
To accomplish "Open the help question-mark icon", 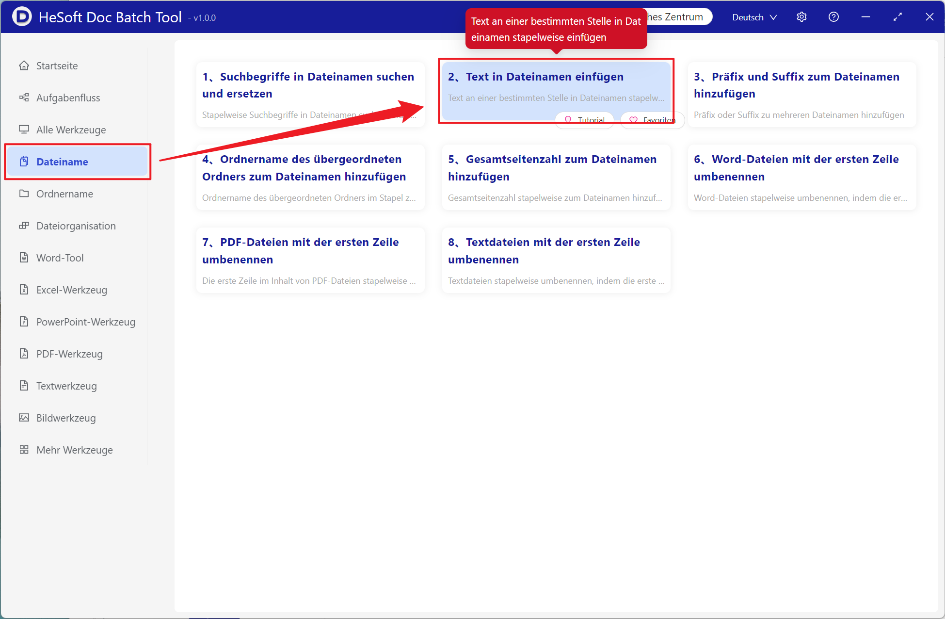I will coord(833,17).
